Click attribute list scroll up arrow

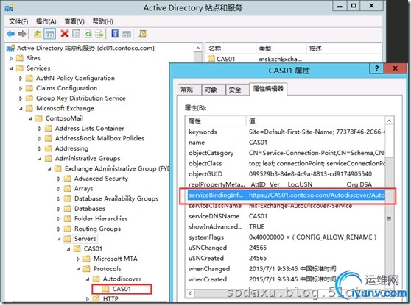point(389,121)
